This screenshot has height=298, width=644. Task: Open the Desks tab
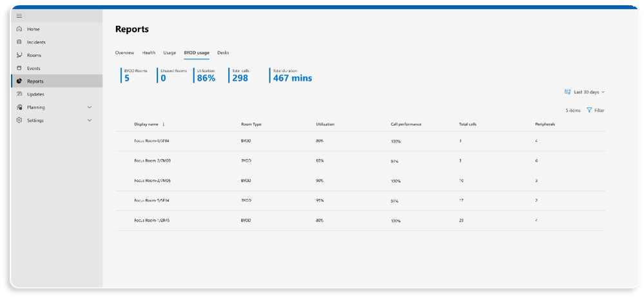pyautogui.click(x=223, y=53)
